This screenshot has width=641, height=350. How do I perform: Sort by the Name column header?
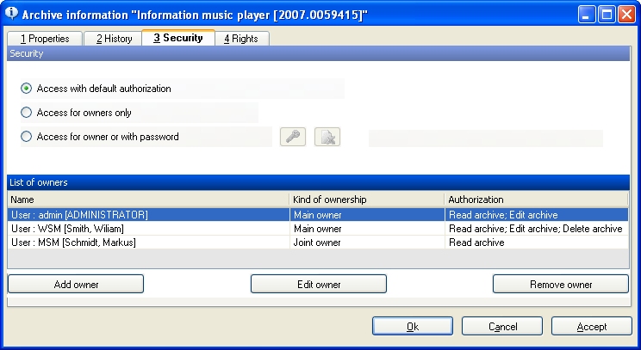click(148, 200)
